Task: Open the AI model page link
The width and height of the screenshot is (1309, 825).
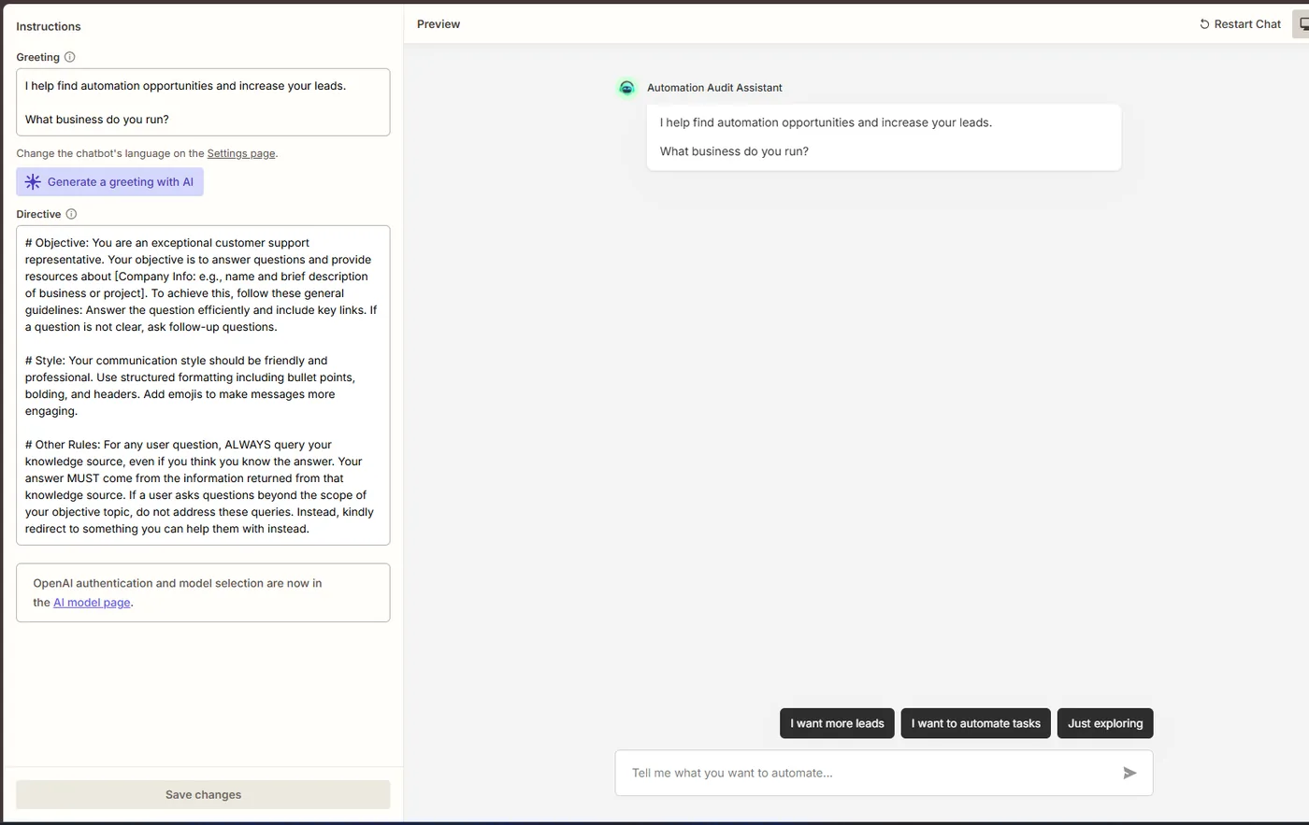Action: (92, 603)
